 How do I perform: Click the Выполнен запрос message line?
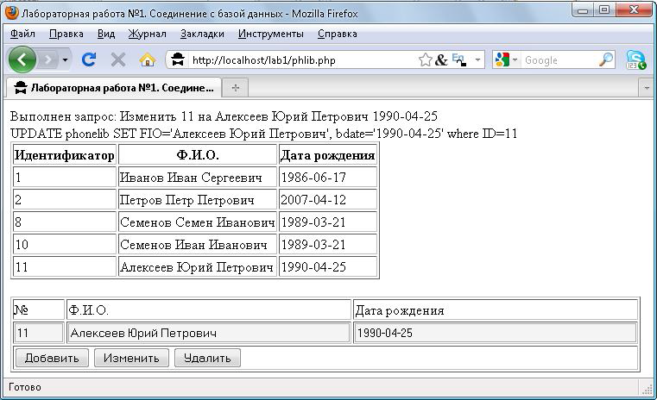[224, 116]
